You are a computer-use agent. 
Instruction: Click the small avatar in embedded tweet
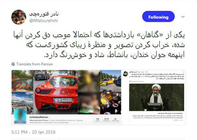click(x=125, y=74)
